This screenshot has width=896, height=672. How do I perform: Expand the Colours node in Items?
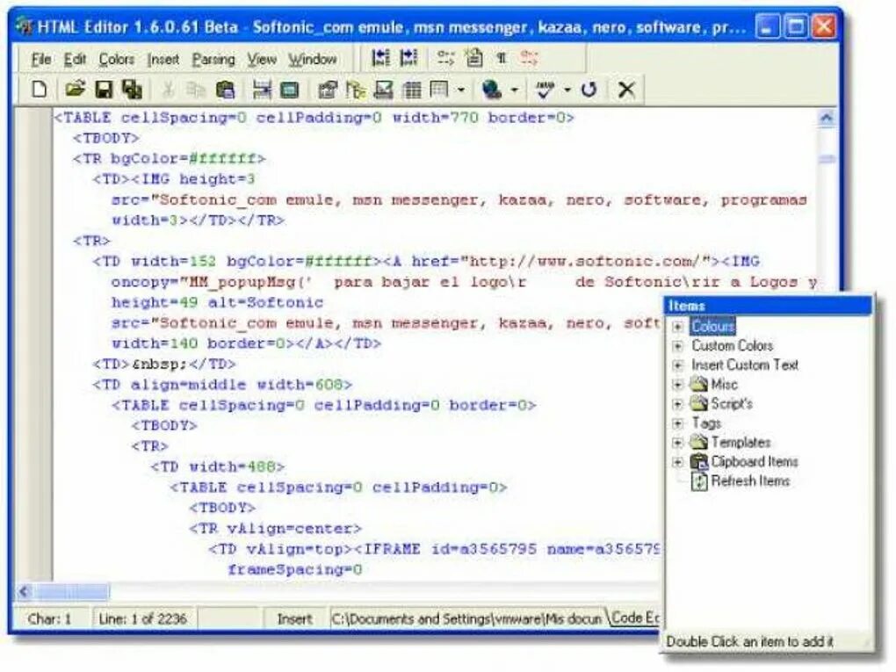pos(678,327)
